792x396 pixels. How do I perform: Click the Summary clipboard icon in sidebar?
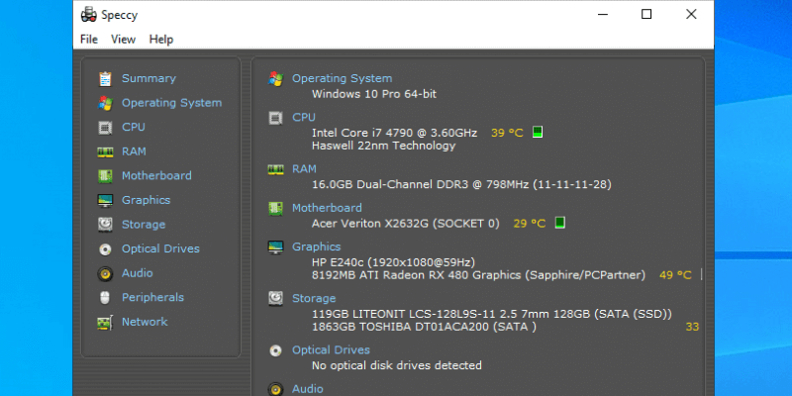[x=105, y=79]
